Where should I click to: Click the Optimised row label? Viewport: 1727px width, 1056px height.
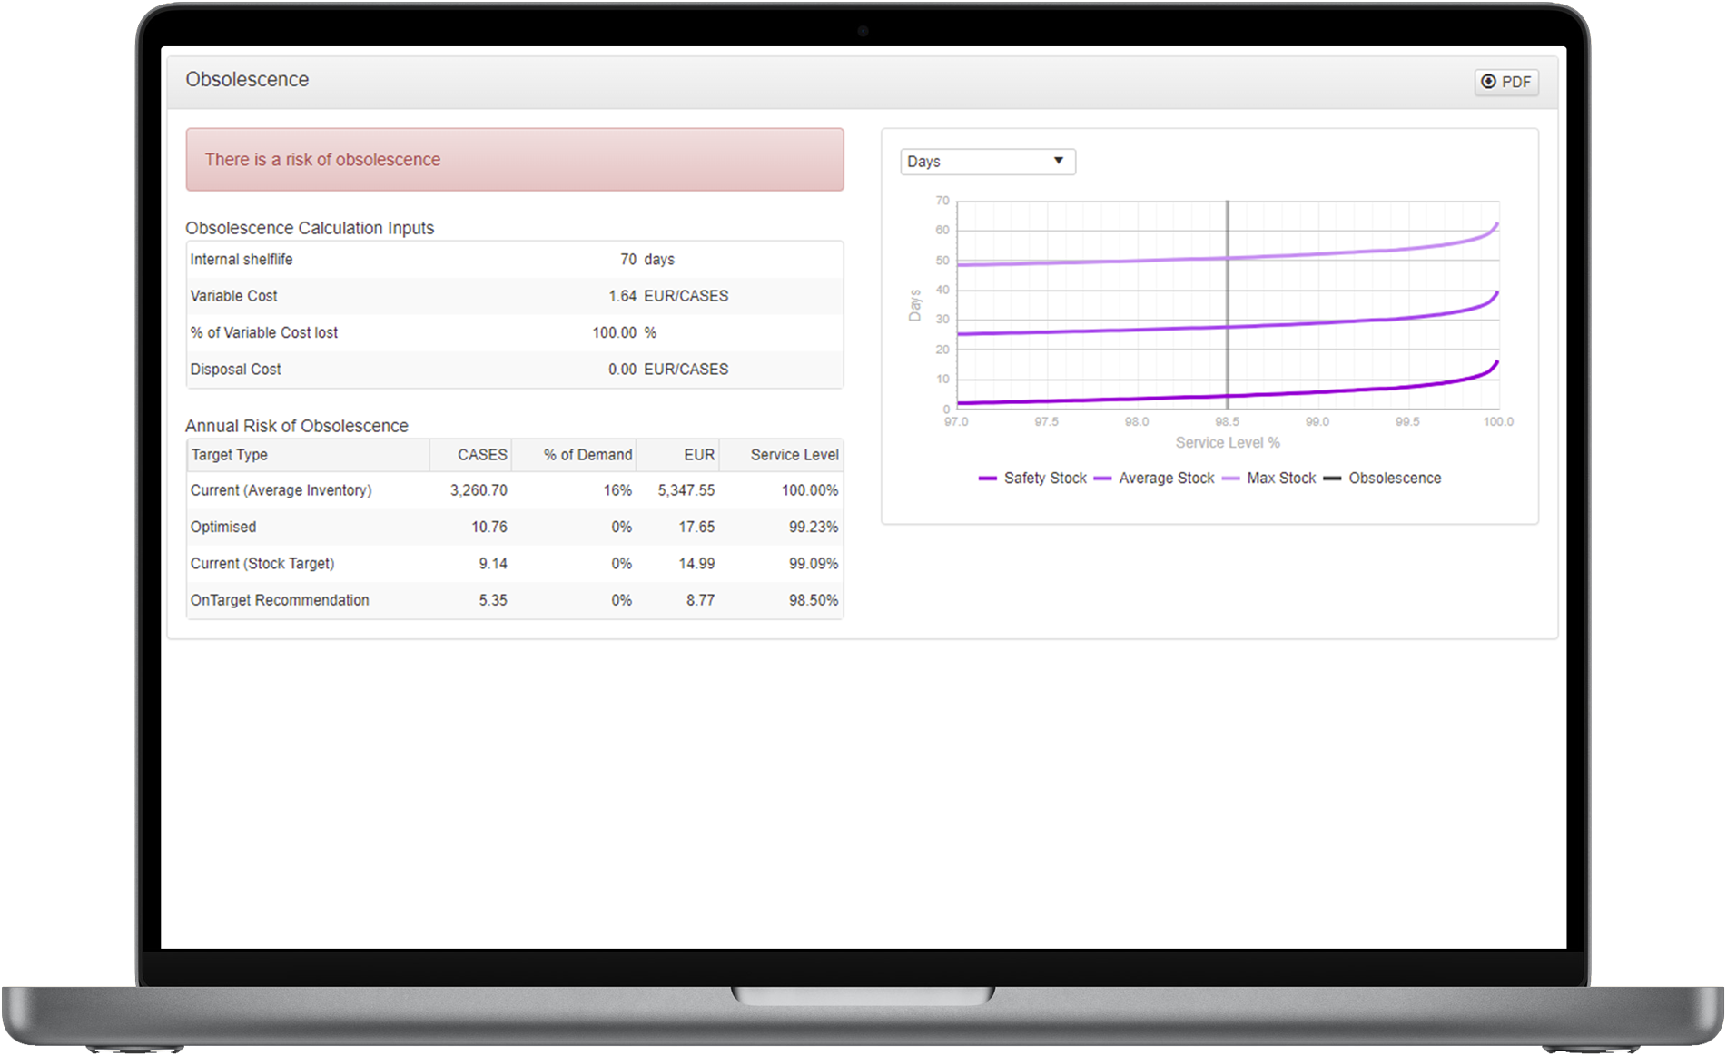(223, 527)
